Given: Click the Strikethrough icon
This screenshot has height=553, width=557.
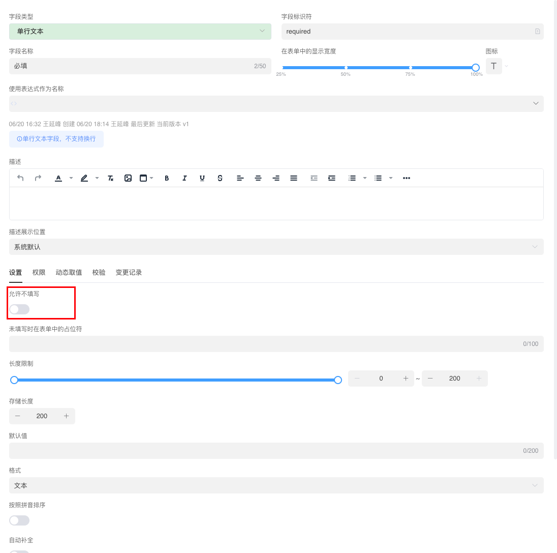Looking at the screenshot, I should [x=220, y=178].
